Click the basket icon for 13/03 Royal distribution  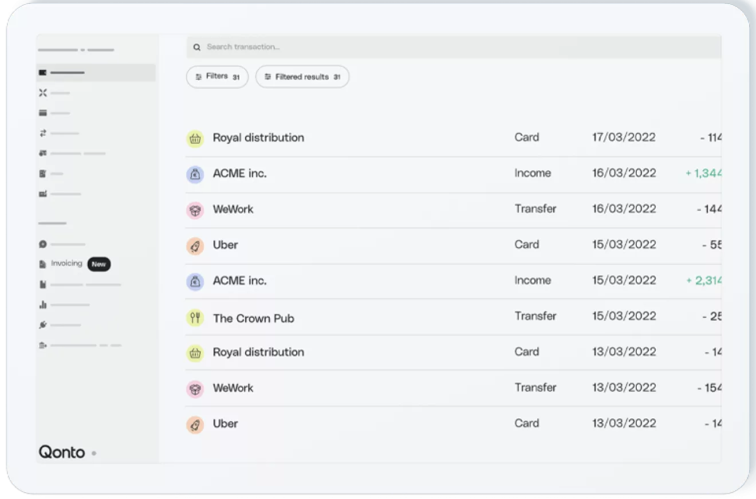[x=195, y=353]
